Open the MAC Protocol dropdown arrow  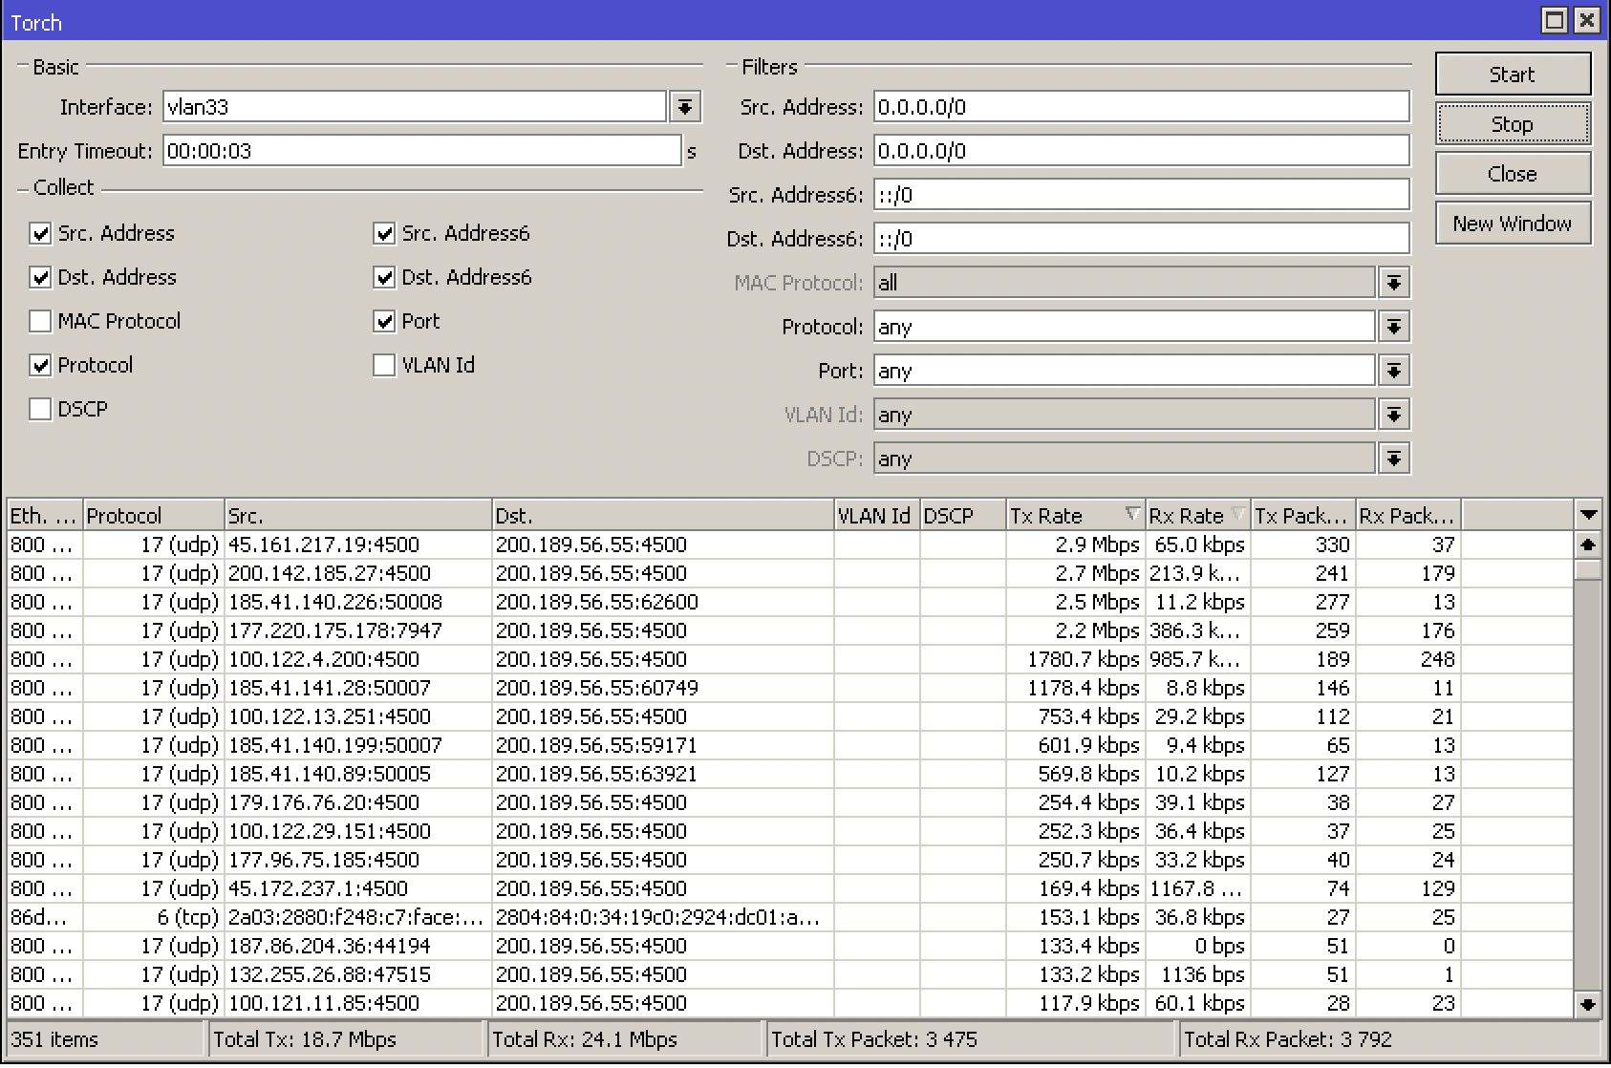click(x=1394, y=283)
